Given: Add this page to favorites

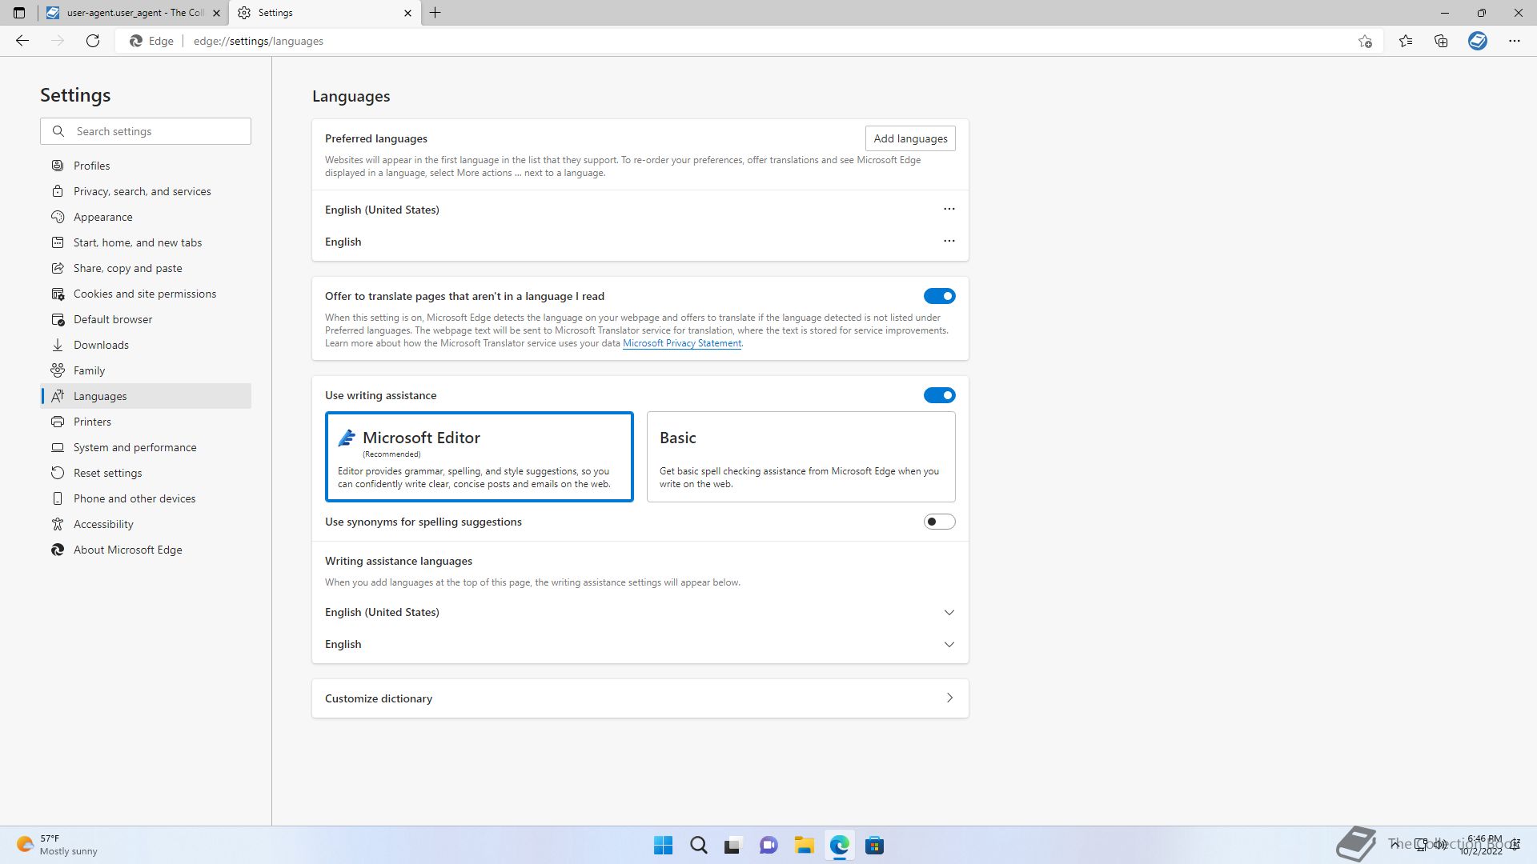Looking at the screenshot, I should [1365, 41].
